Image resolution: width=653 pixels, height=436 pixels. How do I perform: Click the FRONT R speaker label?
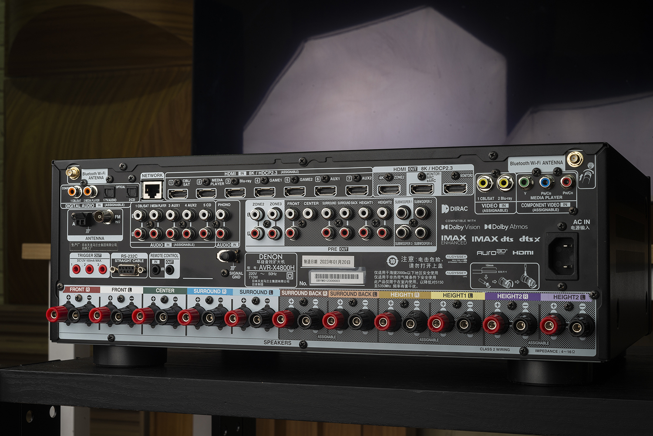pyautogui.click(x=79, y=290)
